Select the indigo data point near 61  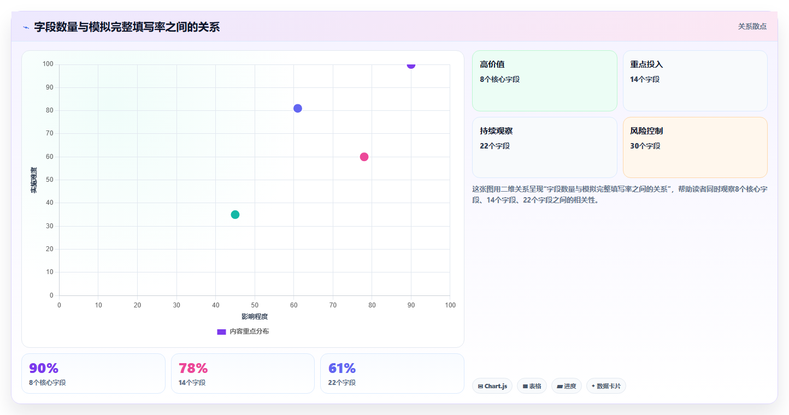298,108
